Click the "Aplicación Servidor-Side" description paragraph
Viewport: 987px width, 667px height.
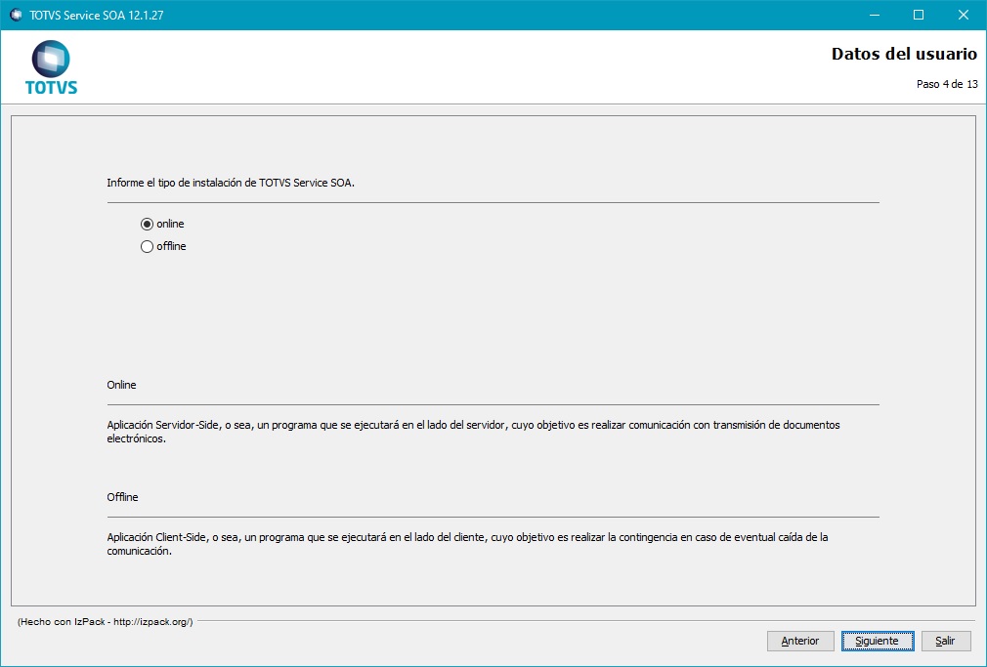pos(473,432)
